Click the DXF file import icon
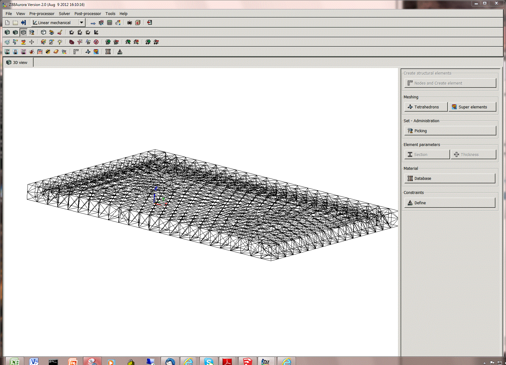Screen dimensions: 506x365 coord(23,52)
